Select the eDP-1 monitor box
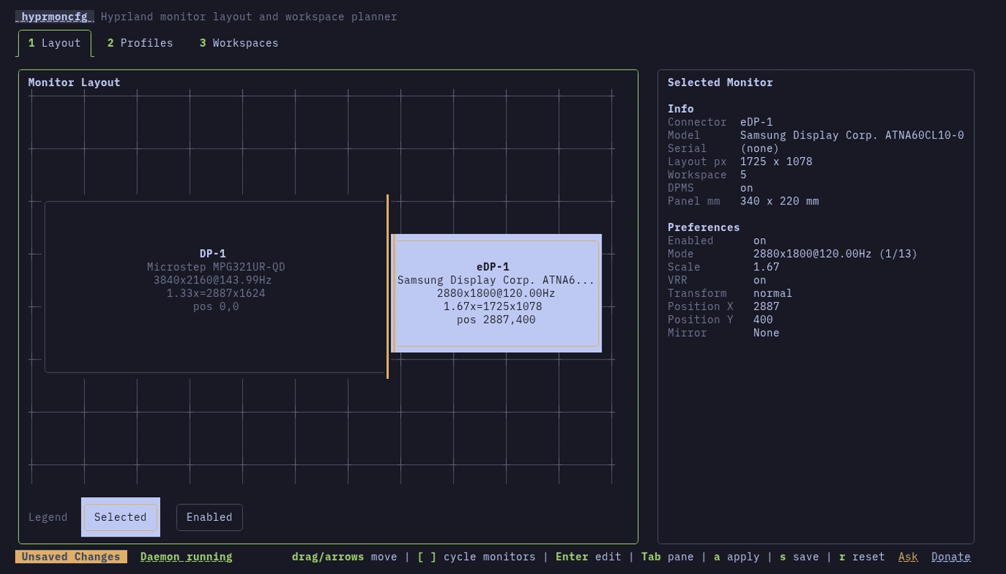This screenshot has height=574, width=1006. 497,293
